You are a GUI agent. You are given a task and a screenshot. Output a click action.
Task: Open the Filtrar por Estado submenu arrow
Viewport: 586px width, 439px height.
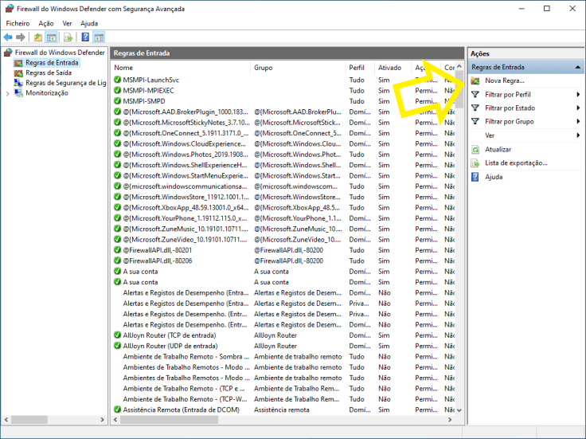(x=579, y=108)
